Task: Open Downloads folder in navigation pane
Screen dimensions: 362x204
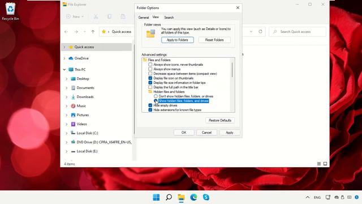Action: click(x=85, y=97)
